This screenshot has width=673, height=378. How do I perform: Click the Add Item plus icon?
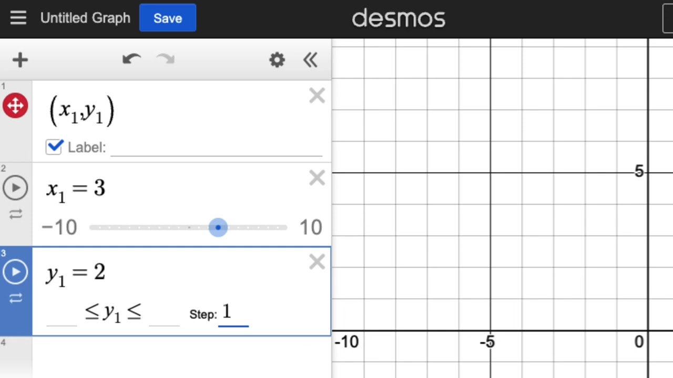click(20, 60)
